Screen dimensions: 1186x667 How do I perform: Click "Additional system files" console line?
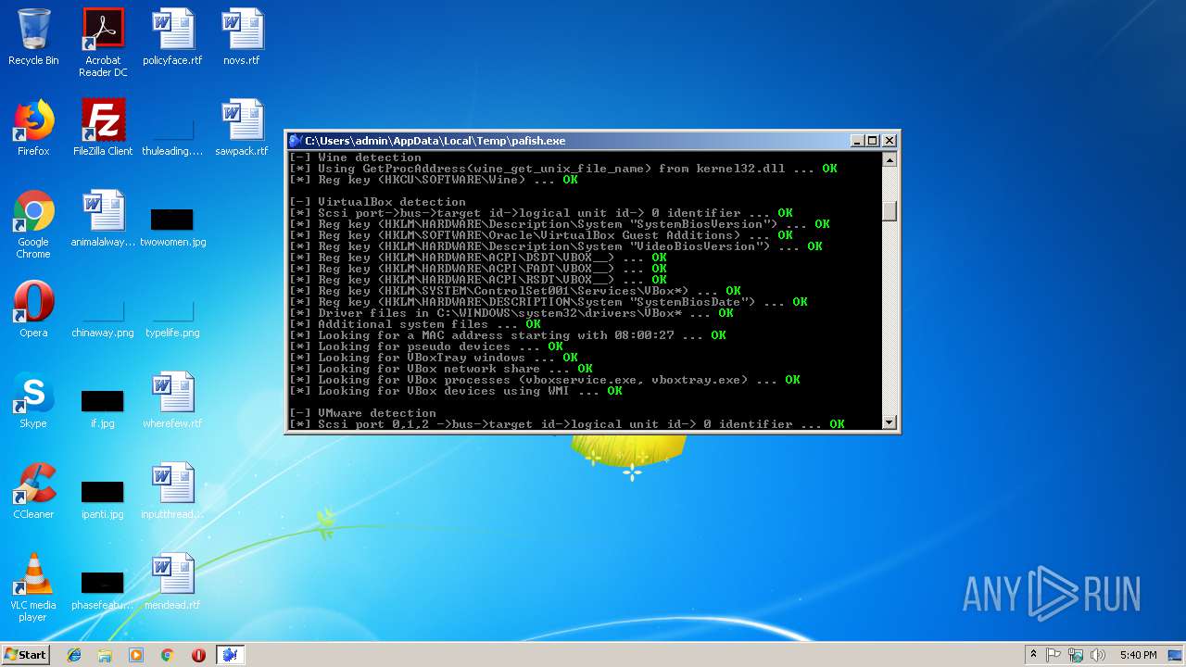tap(415, 324)
